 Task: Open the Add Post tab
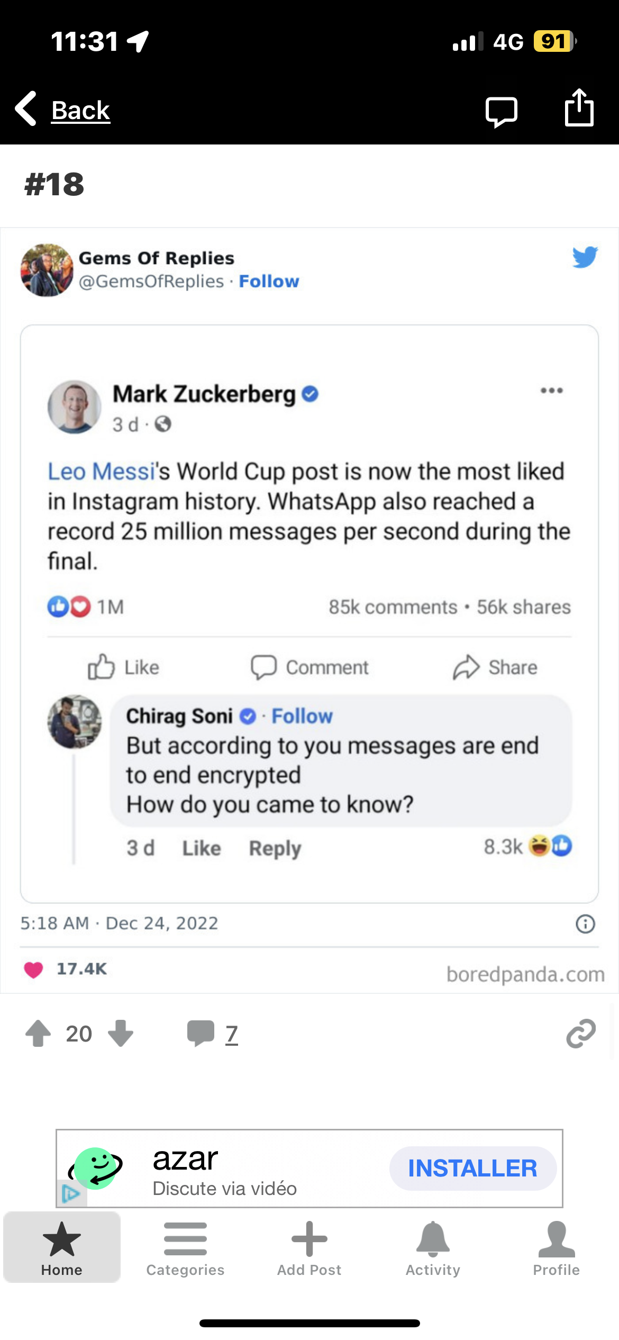(309, 1249)
